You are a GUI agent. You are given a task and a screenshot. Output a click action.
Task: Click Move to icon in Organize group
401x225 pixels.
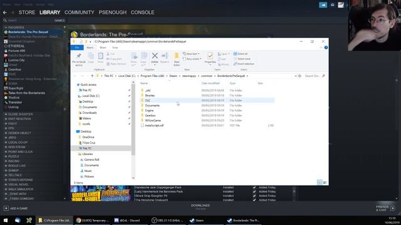click(x=133, y=56)
